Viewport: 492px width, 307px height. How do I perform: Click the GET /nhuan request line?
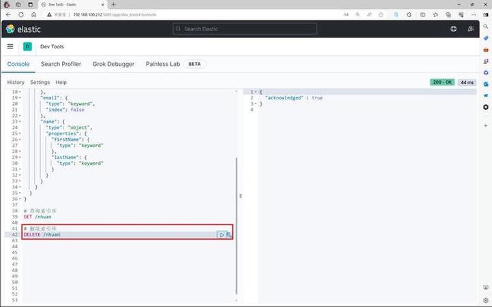[37, 216]
